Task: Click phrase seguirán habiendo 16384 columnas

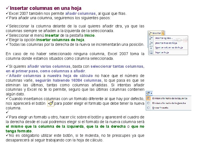Action: (x=68, y=80)
